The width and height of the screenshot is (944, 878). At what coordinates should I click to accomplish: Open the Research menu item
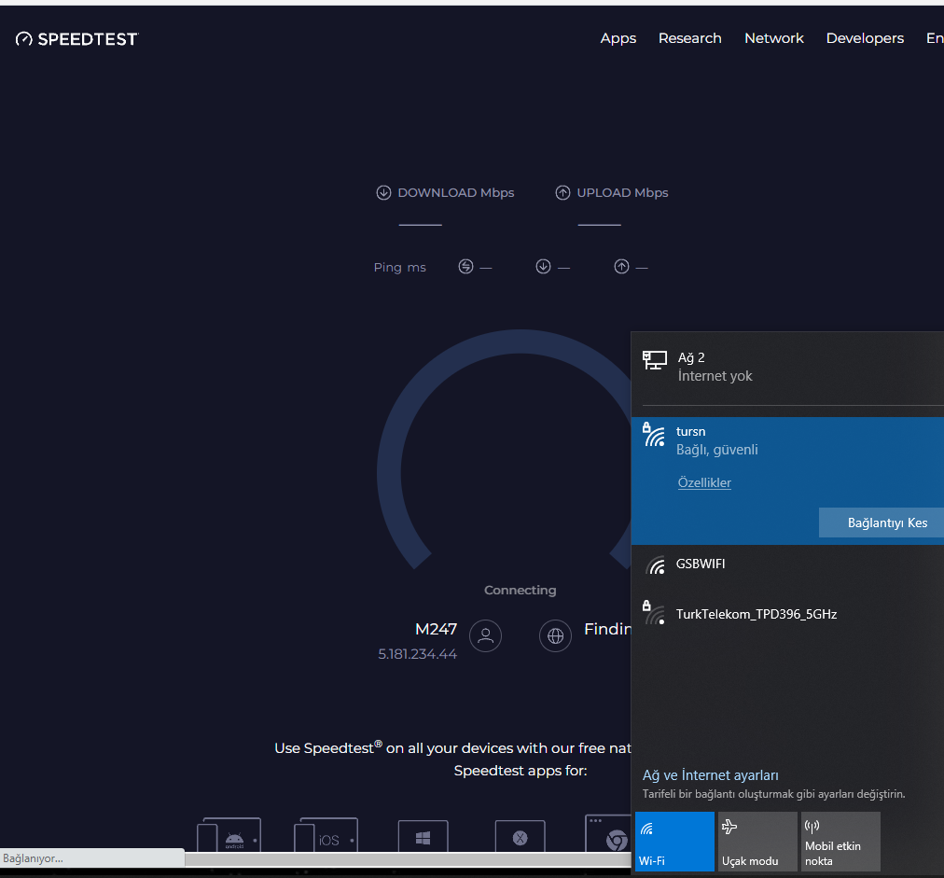689,38
